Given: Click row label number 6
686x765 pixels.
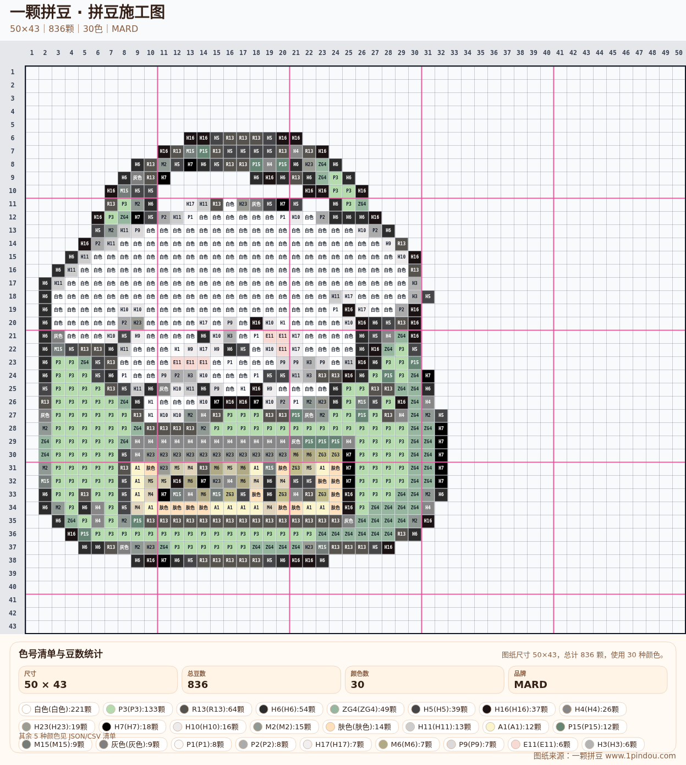Looking at the screenshot, I should click(13, 138).
